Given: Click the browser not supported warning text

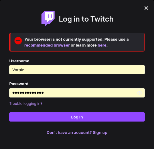Looking at the screenshot, I should (76, 42).
